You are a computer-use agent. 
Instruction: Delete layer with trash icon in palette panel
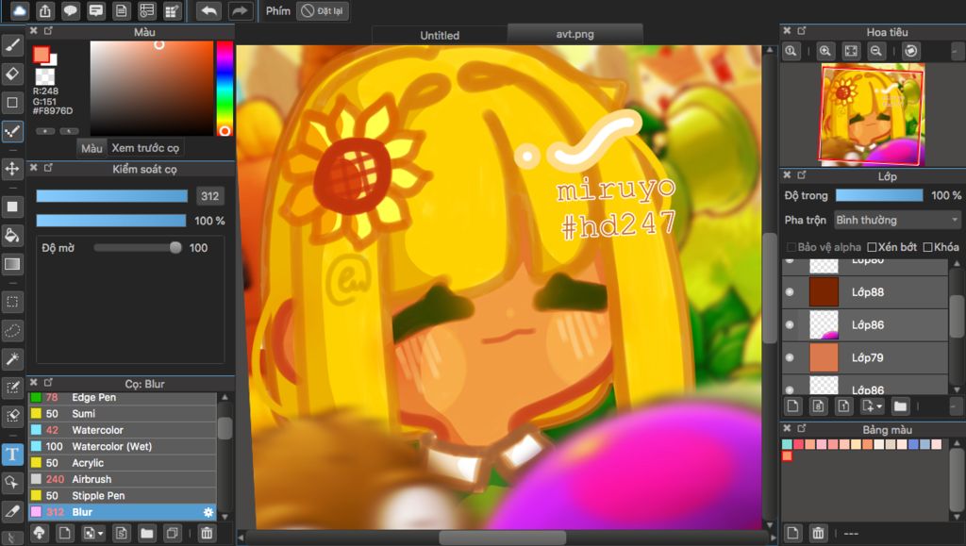pos(818,533)
